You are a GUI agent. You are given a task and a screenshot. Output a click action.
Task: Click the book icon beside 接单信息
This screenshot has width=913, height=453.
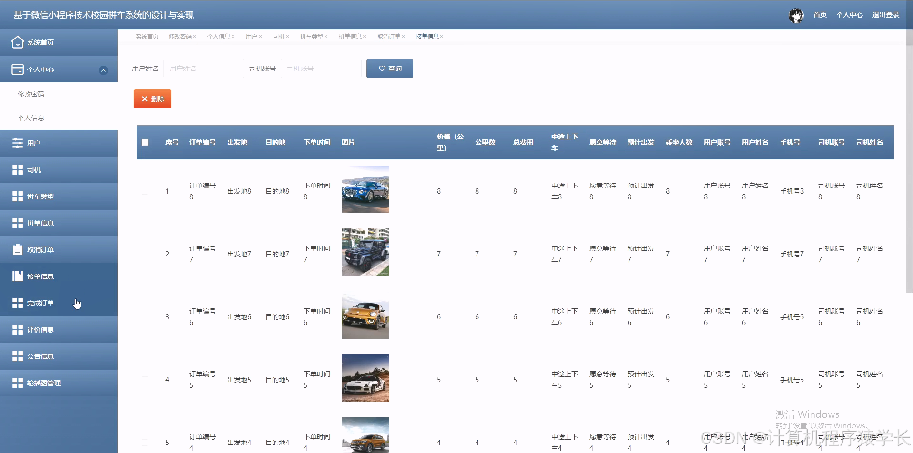click(x=18, y=276)
